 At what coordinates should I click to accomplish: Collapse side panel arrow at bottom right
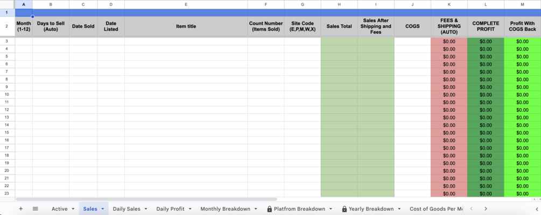pyautogui.click(x=536, y=209)
